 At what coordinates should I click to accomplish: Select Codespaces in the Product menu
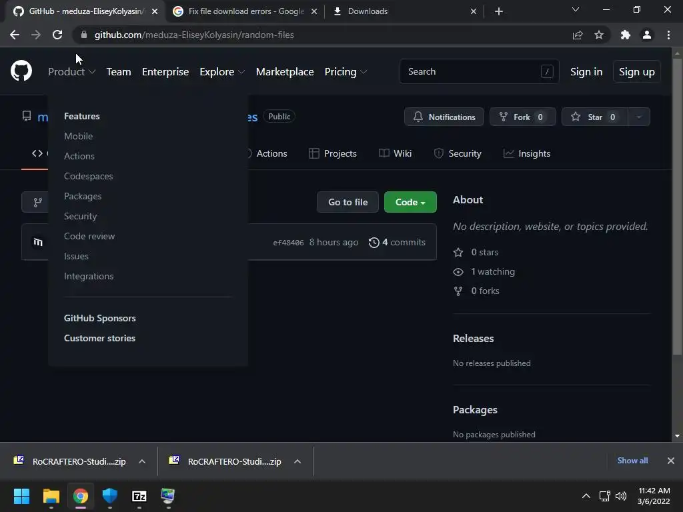[x=89, y=176]
